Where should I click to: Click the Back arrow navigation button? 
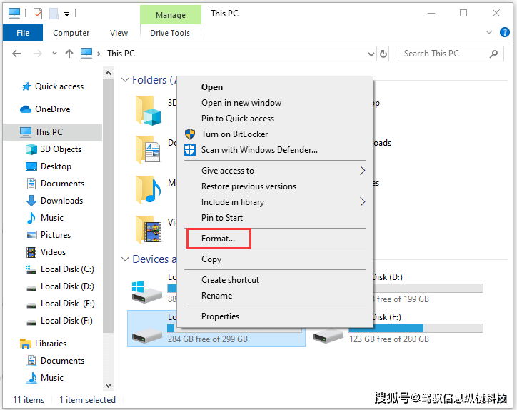point(17,54)
